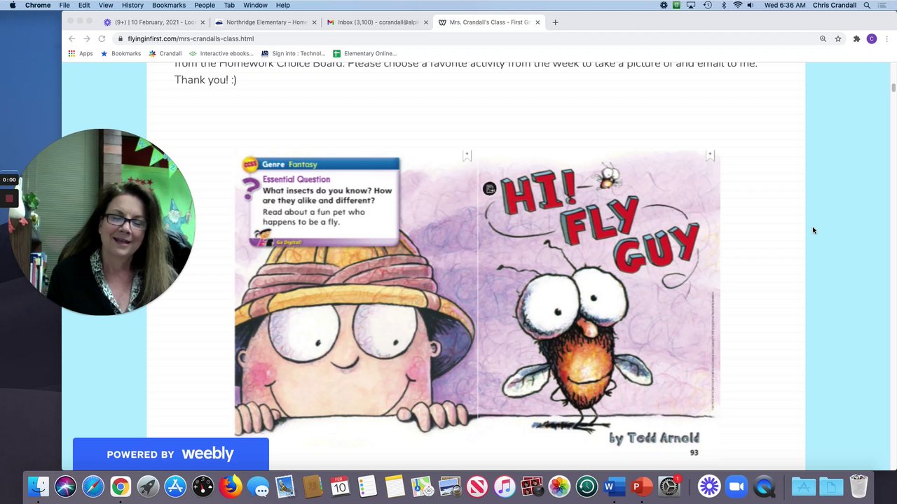The width and height of the screenshot is (897, 504).
Task: Open Calendar showing 10 in the Dock
Action: click(x=340, y=486)
